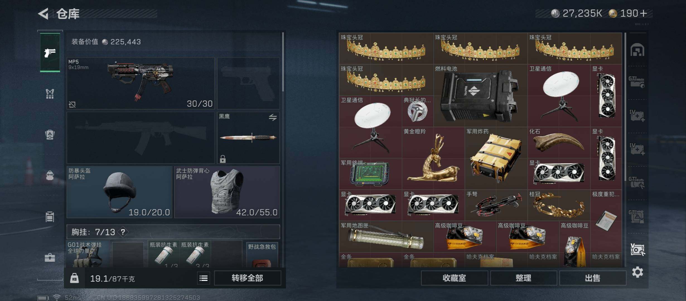This screenshot has height=301, width=686.
Task: Click the 转移全部 button
Action: (247, 278)
